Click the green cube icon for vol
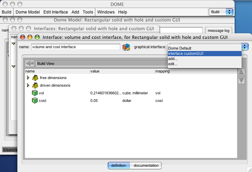The width and height of the screenshot is (252, 172). pyautogui.click(x=34, y=93)
